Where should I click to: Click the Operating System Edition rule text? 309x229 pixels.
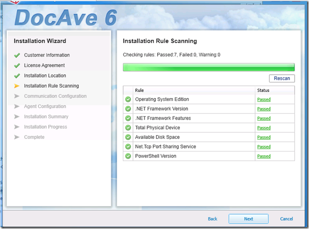162,99
